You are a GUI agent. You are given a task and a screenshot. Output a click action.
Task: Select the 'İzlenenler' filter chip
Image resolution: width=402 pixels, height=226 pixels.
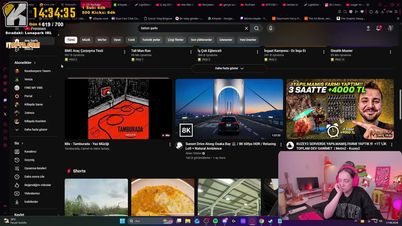pos(226,40)
